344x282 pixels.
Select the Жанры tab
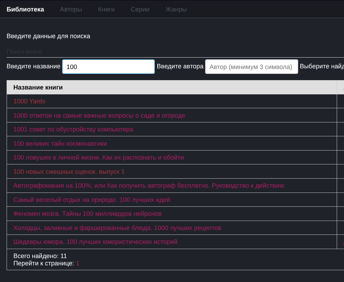click(x=176, y=9)
